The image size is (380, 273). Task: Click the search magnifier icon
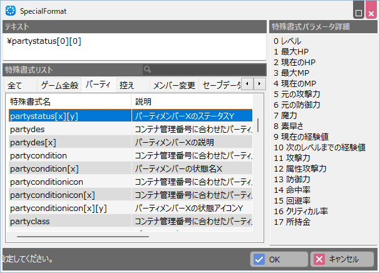pyautogui.click(x=146, y=70)
